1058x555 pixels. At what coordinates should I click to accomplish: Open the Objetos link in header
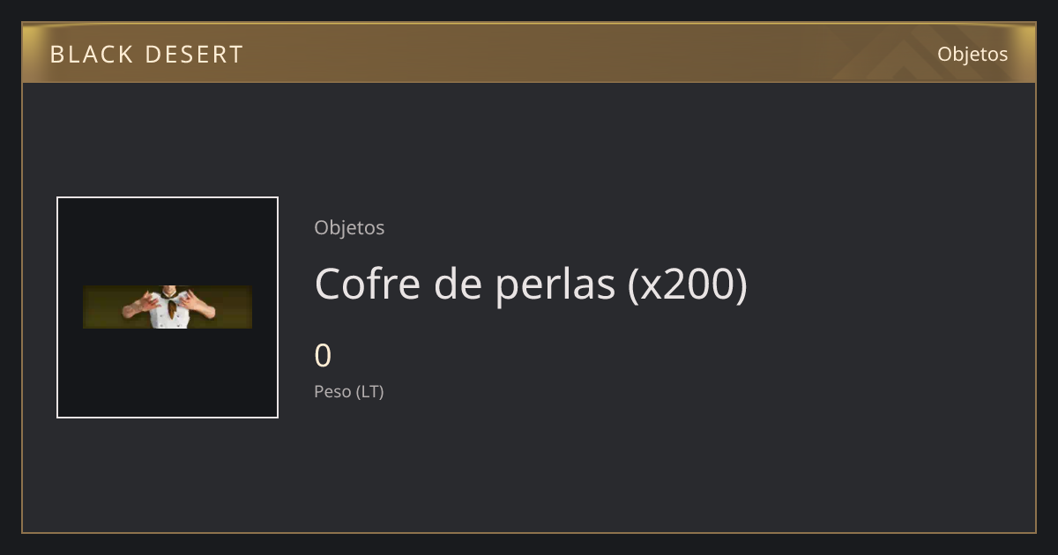[972, 55]
